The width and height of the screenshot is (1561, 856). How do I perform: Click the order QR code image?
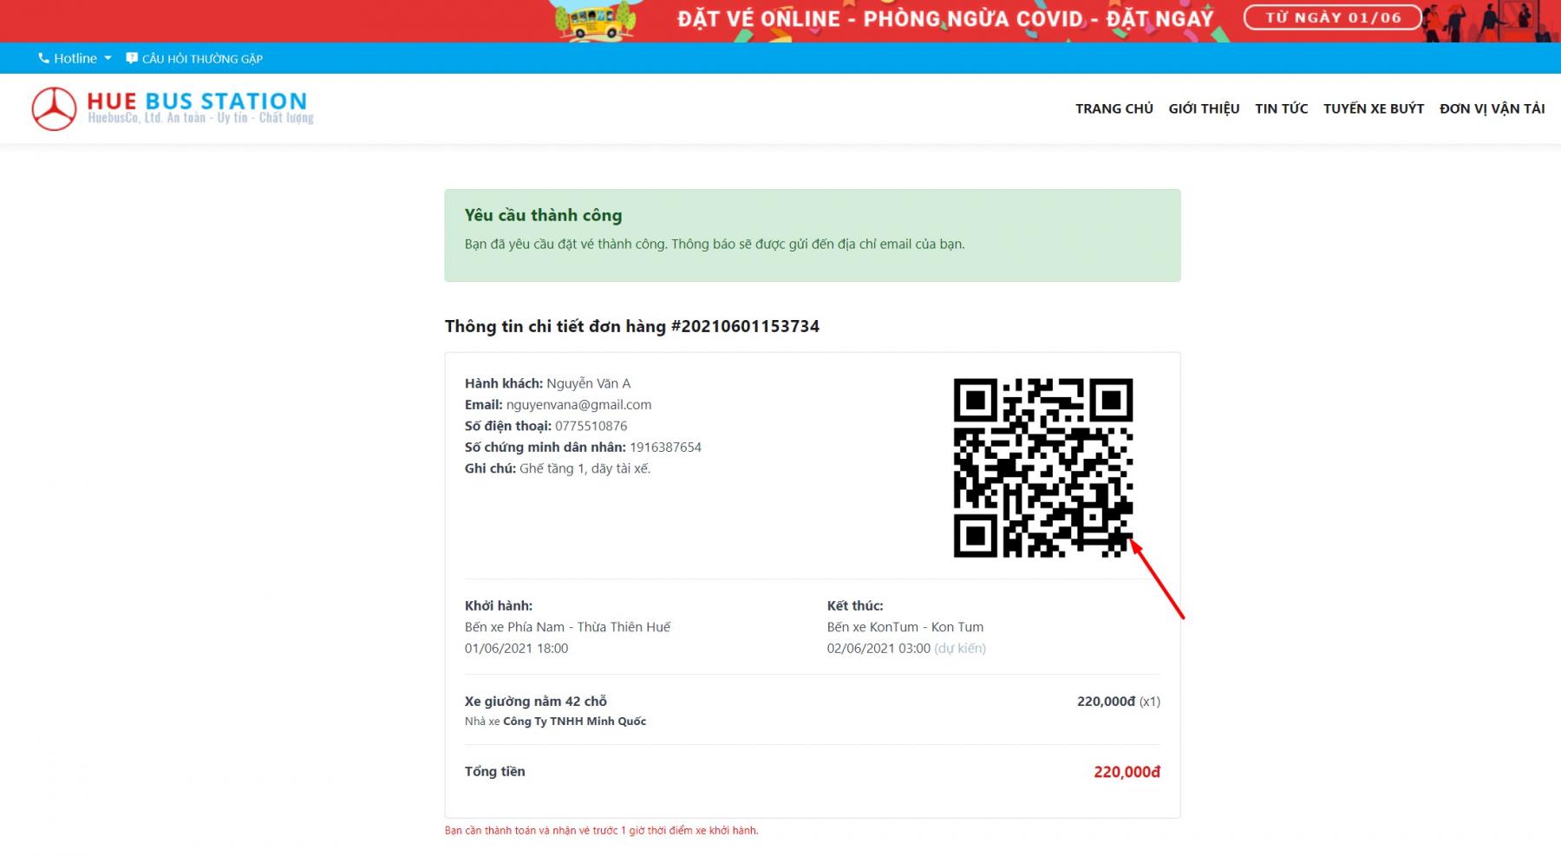tap(1043, 467)
